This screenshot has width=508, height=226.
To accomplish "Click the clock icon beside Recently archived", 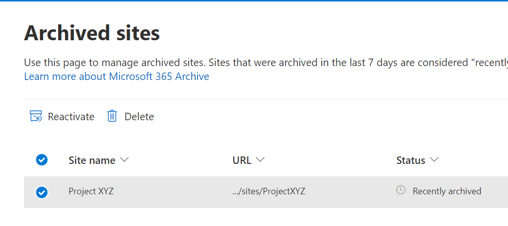I will (401, 190).
